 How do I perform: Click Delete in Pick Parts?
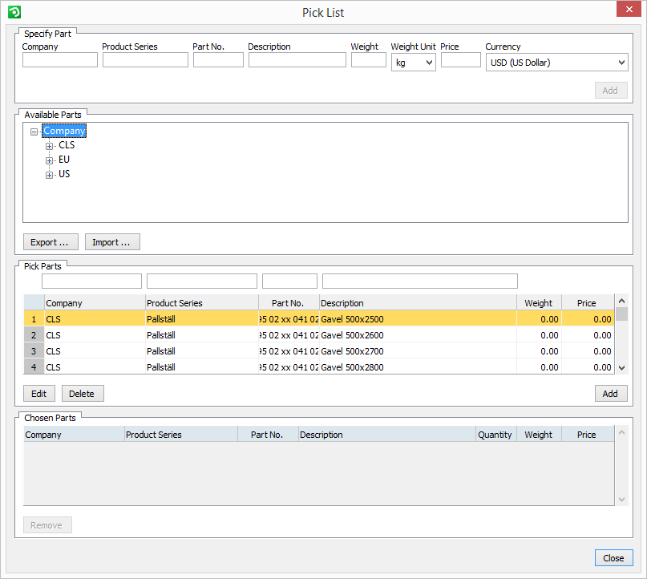(x=83, y=394)
